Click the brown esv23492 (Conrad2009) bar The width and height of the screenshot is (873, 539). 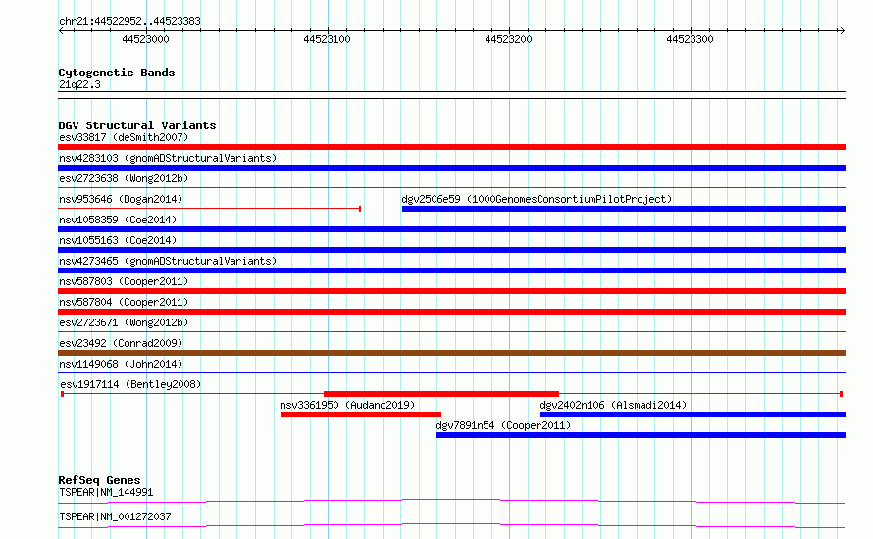pos(451,353)
